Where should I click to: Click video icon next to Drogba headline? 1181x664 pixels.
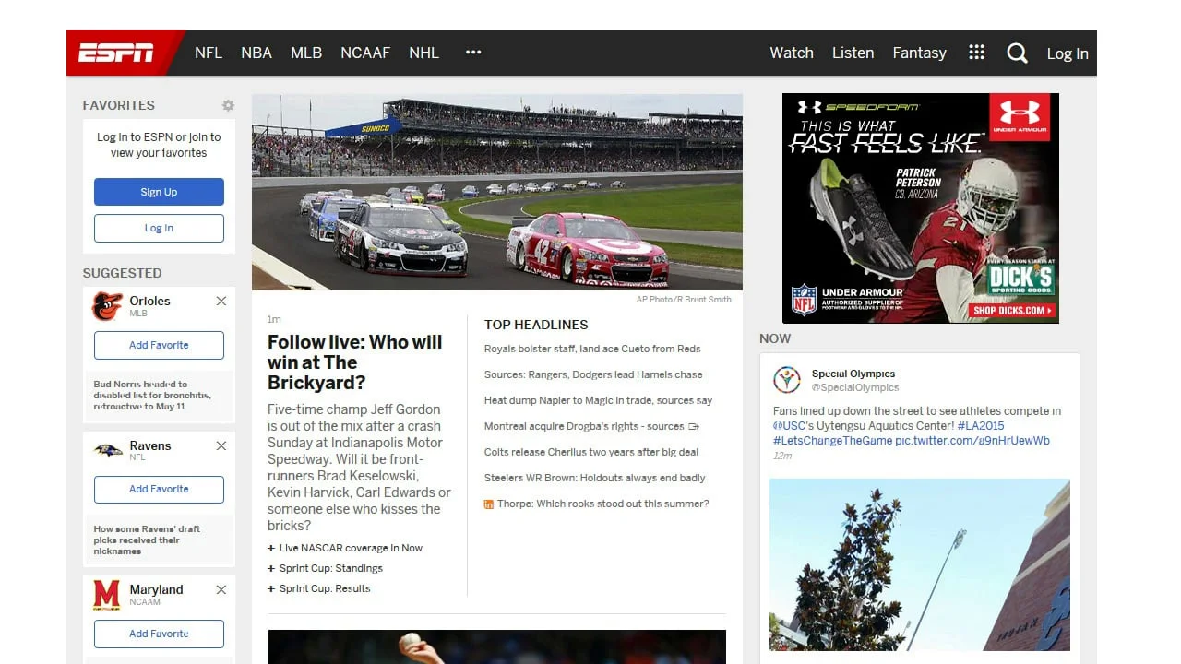(694, 426)
